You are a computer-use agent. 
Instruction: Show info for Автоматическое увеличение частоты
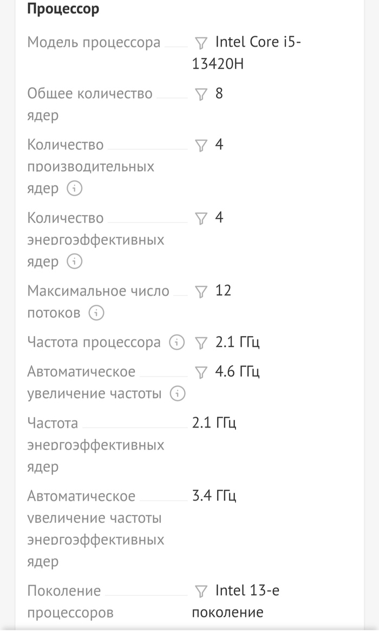point(178,394)
